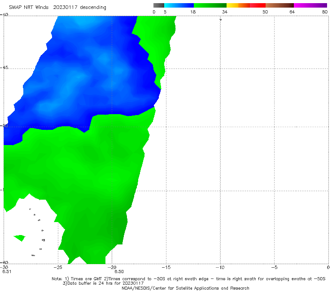The width and height of the screenshot is (332, 291).
Task: Click the gray 0-5 colorbar segment
Action: [159, 5]
